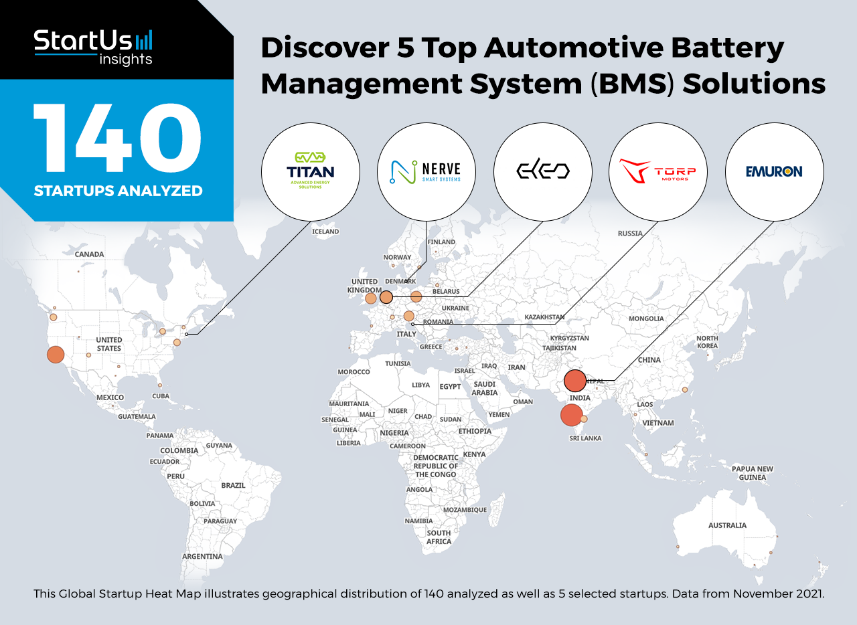Click the Australia country label
Screen dimensions: 857x625
tap(727, 525)
